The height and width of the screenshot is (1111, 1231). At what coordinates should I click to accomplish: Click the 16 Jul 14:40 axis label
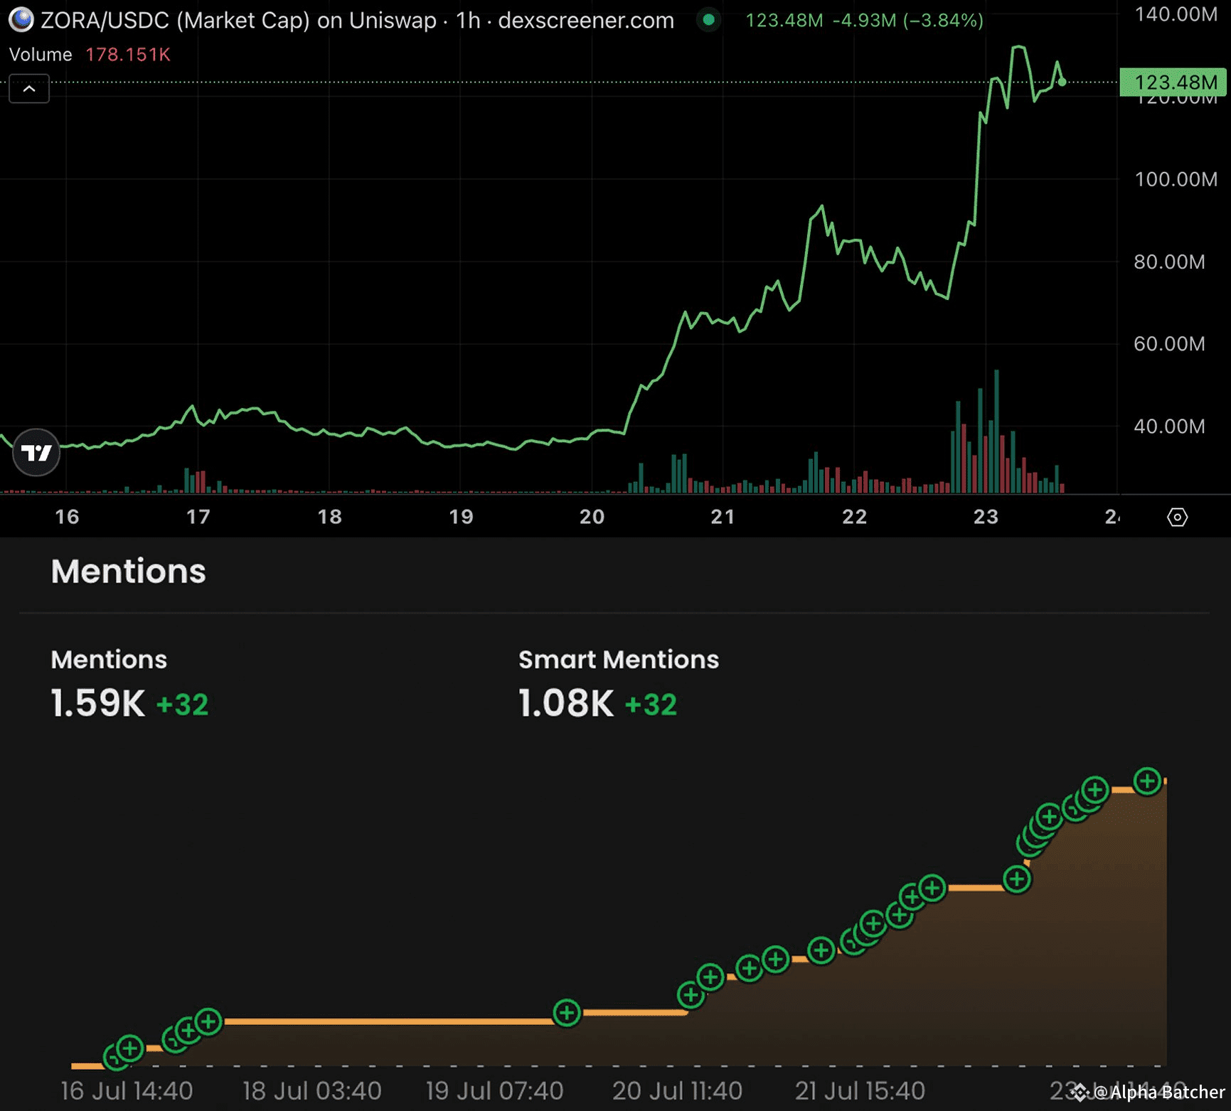[x=127, y=1091]
